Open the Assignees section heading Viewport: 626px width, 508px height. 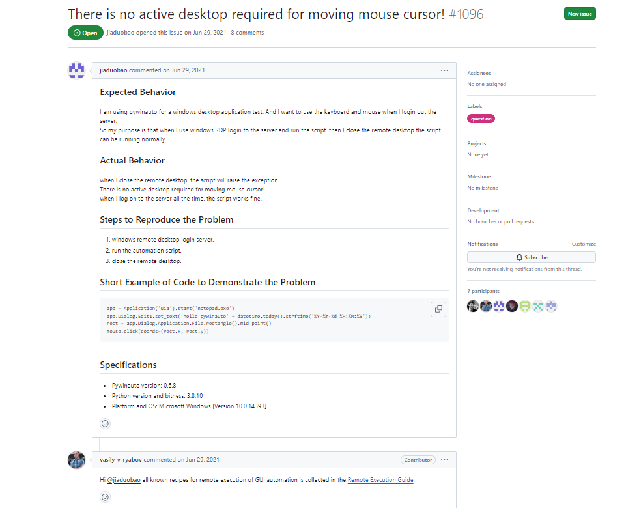pos(479,74)
